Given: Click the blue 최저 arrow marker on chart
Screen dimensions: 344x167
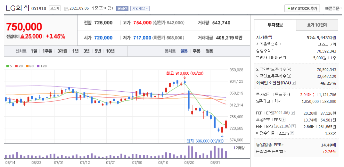Looking at the screenshot, I should pyautogui.click(x=222, y=137).
